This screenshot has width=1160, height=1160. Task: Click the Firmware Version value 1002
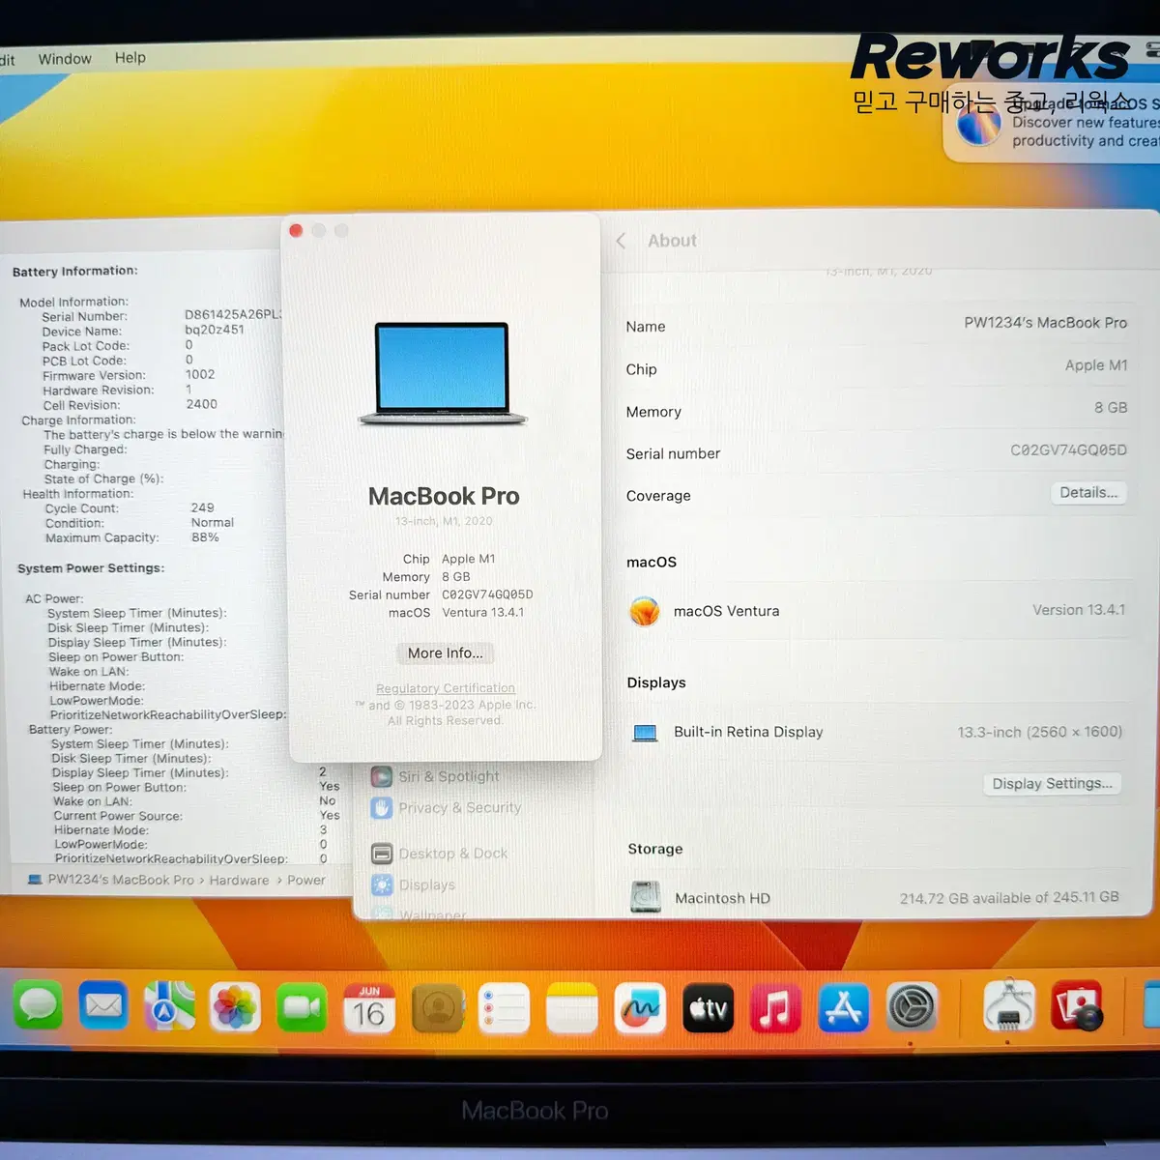[200, 374]
